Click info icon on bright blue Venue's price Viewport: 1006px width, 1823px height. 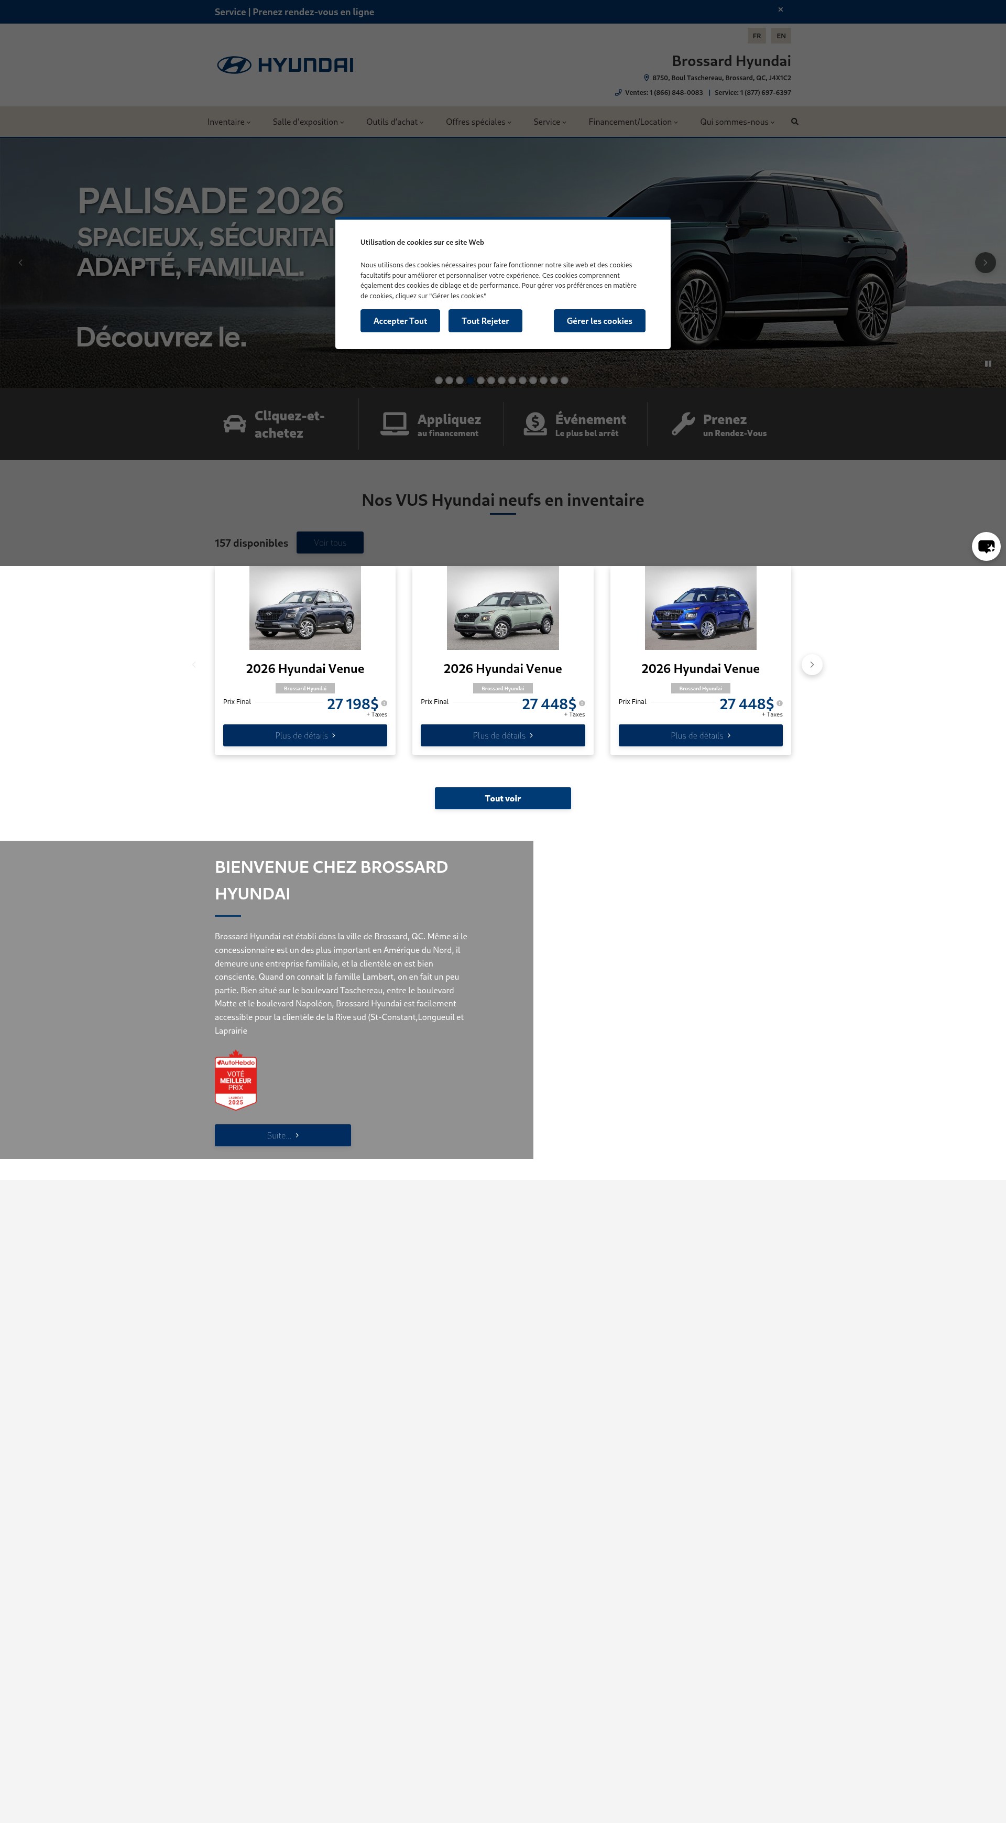(x=780, y=703)
